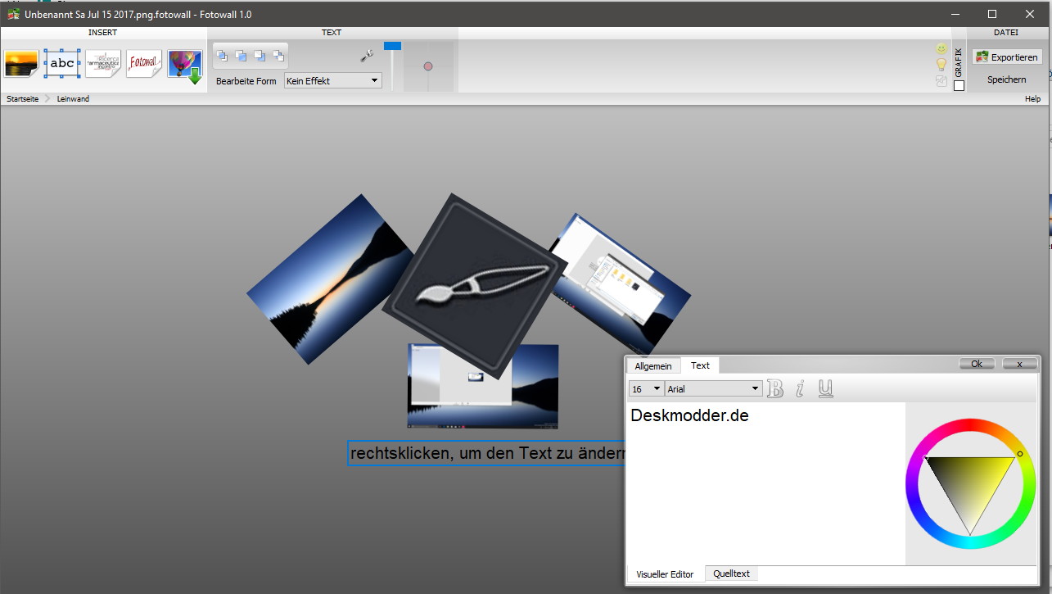
Task: Click the blue vertical slider handle
Action: (393, 46)
